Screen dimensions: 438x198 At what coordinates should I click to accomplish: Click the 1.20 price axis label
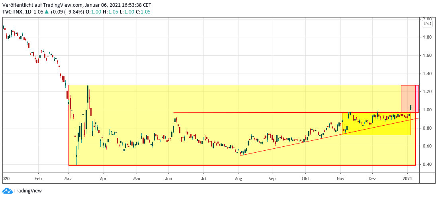(x=427, y=91)
